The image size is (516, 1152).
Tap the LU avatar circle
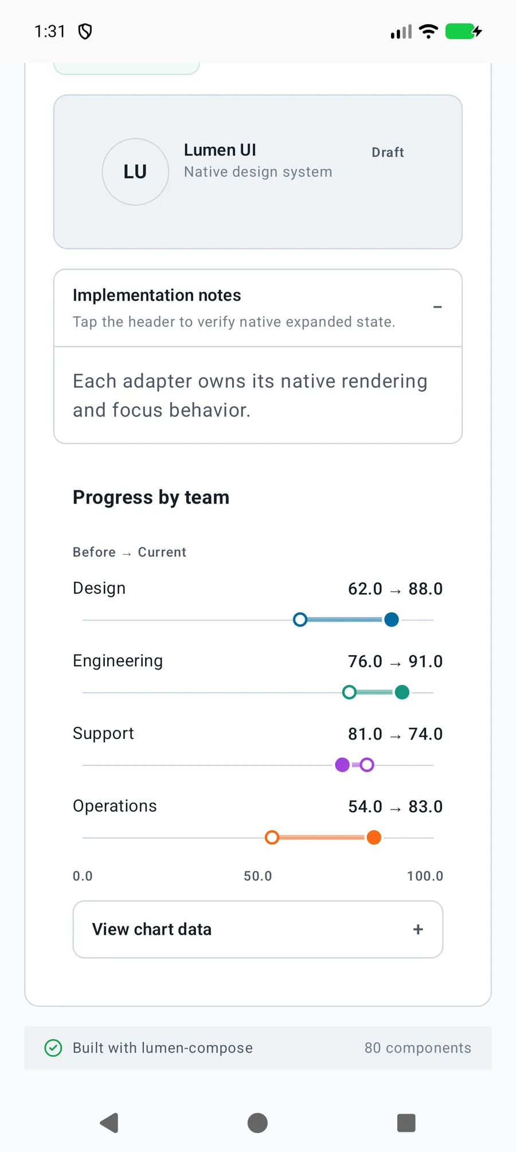point(135,172)
